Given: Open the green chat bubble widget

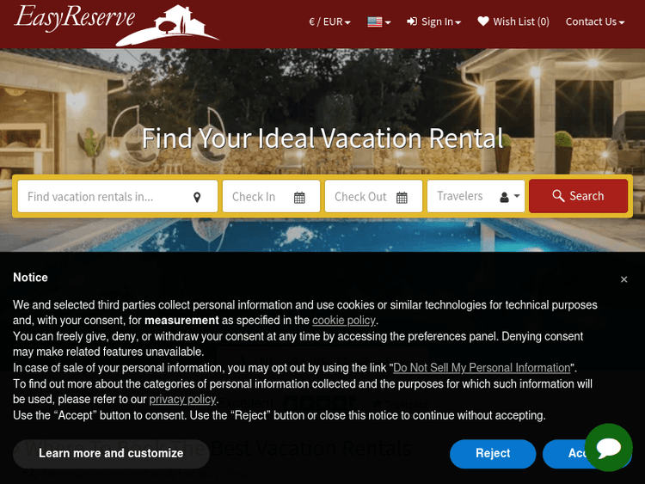Looking at the screenshot, I should click(x=608, y=447).
